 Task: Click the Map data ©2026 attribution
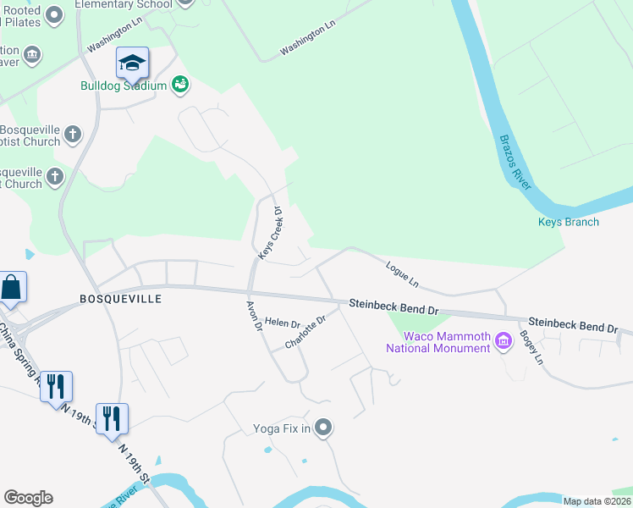pos(597,501)
